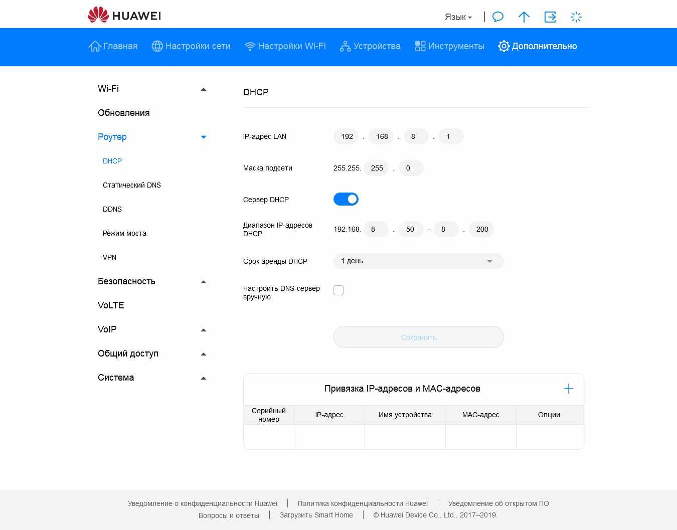Open the Дополнительно tab

(x=537, y=46)
